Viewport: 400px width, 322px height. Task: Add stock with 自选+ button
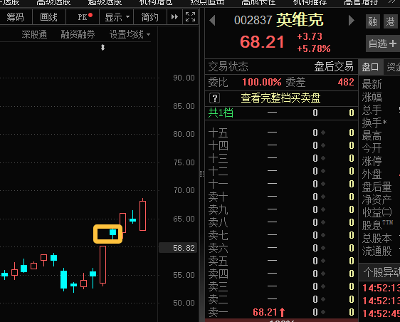(383, 43)
